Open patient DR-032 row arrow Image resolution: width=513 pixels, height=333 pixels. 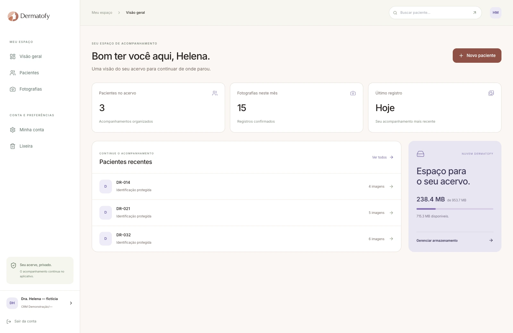click(x=391, y=239)
